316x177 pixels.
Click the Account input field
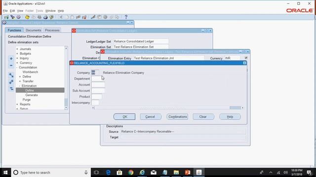coord(98,85)
